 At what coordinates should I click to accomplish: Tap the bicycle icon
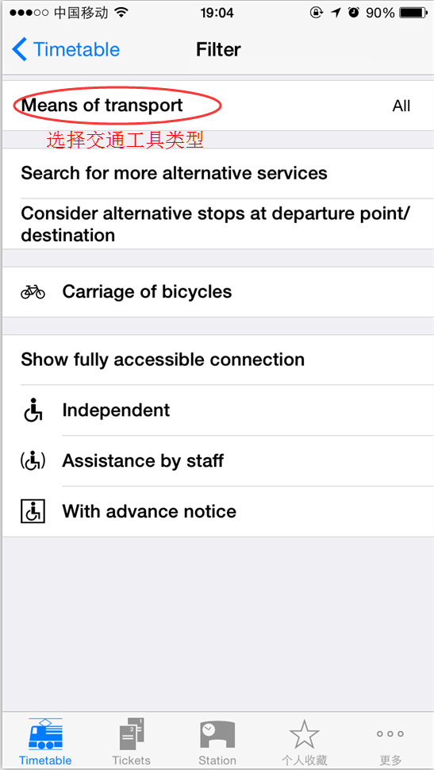pos(33,292)
